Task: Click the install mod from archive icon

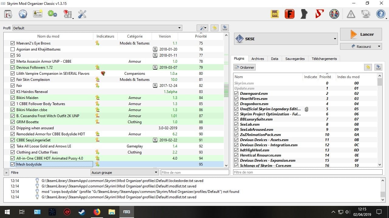Action: [x=8, y=14]
